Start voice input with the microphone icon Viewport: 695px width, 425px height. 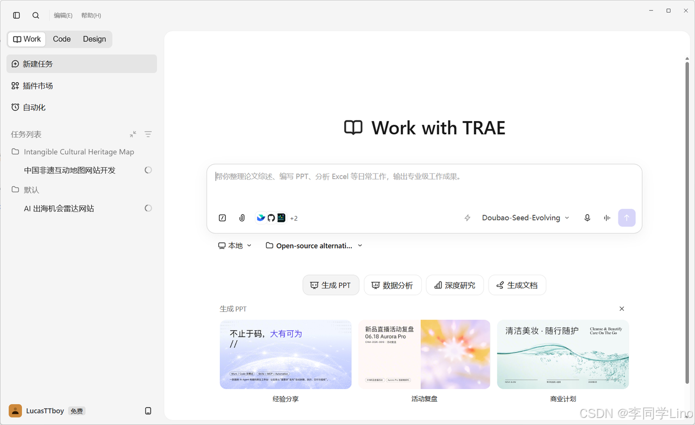[x=587, y=218]
